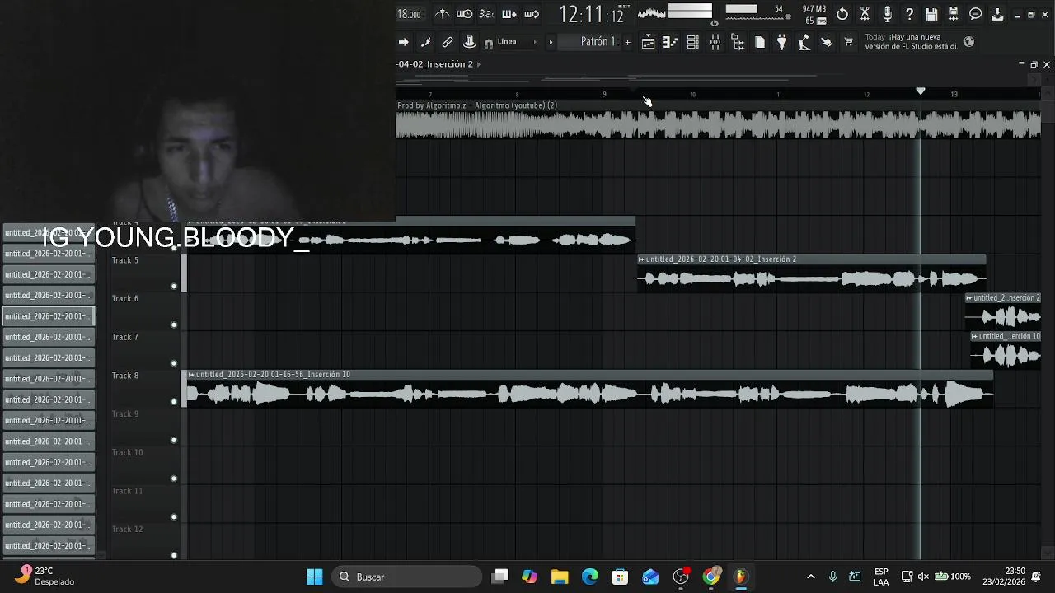Select the highlighted untitled_2026-02-20 picker item
The image size is (1055, 593).
pos(49,316)
